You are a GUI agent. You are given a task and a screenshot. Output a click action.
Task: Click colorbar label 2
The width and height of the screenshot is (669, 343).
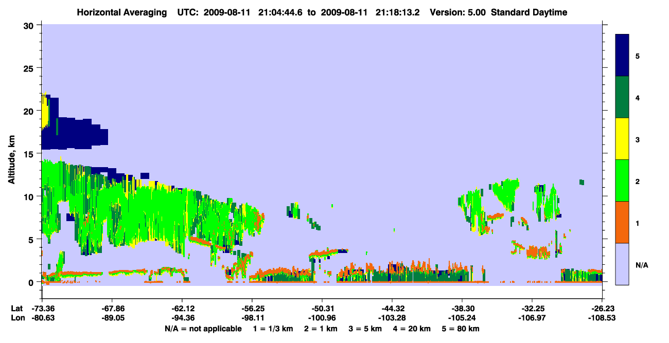coord(638,182)
